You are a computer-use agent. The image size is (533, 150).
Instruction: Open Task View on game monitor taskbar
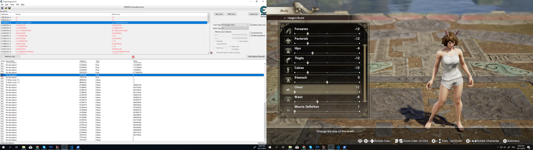(x=283, y=147)
